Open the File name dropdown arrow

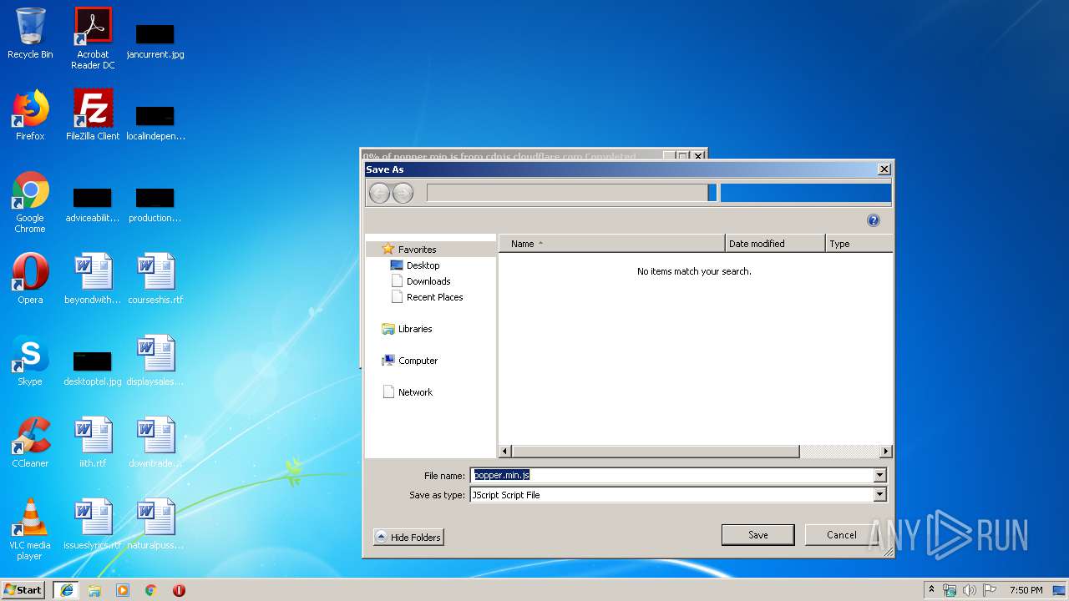[879, 476]
